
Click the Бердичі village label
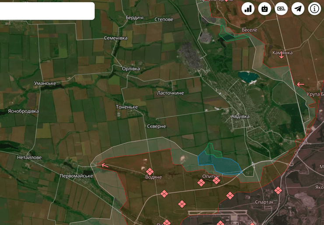(x=134, y=17)
